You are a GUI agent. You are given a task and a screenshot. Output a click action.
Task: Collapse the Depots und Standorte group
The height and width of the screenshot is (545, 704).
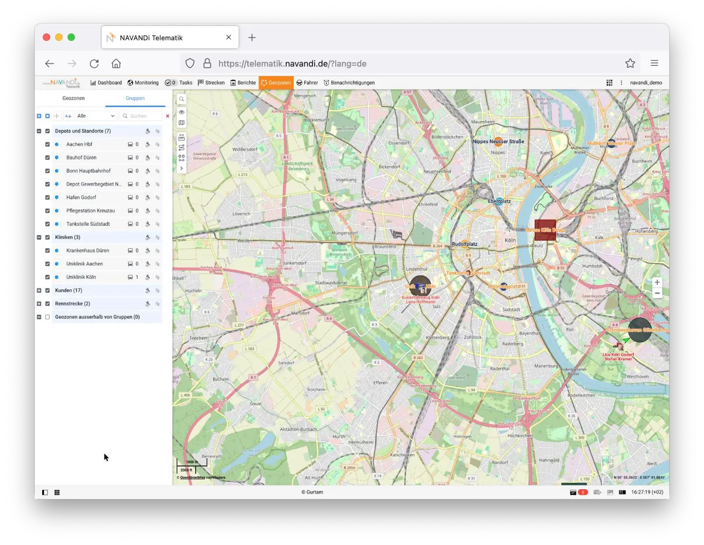point(39,131)
